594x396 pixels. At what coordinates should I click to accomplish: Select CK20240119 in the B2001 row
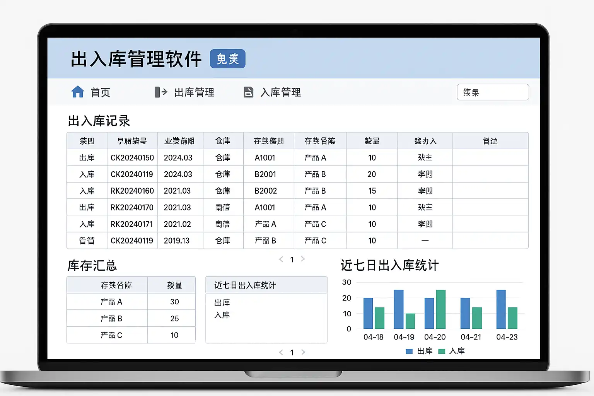132,174
